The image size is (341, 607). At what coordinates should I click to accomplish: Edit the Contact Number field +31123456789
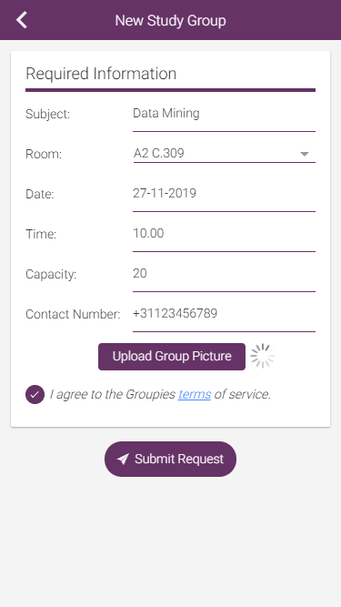(225, 318)
